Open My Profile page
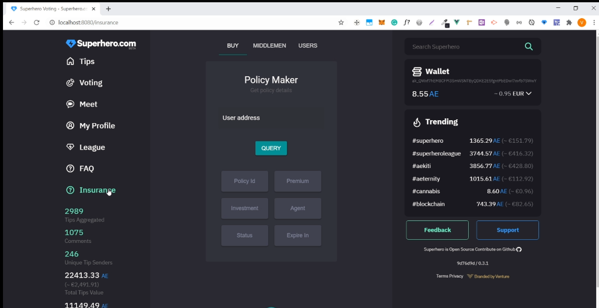 pos(91,126)
